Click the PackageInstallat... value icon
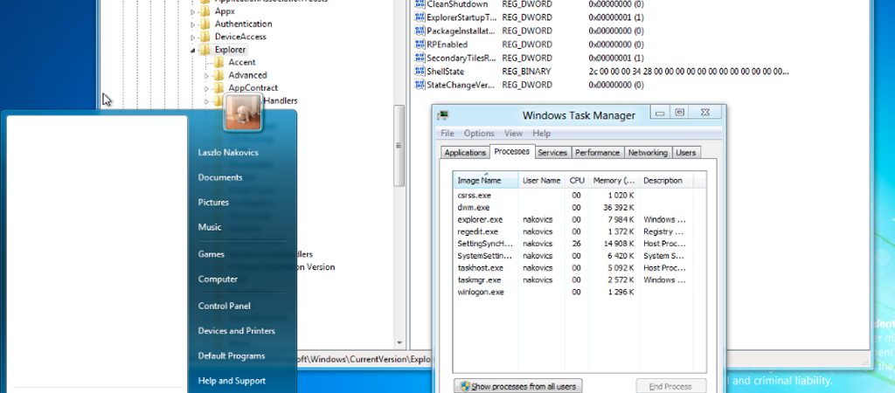The height and width of the screenshot is (393, 895). point(420,31)
